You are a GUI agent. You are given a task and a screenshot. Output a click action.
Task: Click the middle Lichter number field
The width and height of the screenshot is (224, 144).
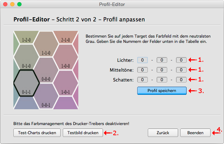click(x=162, y=60)
